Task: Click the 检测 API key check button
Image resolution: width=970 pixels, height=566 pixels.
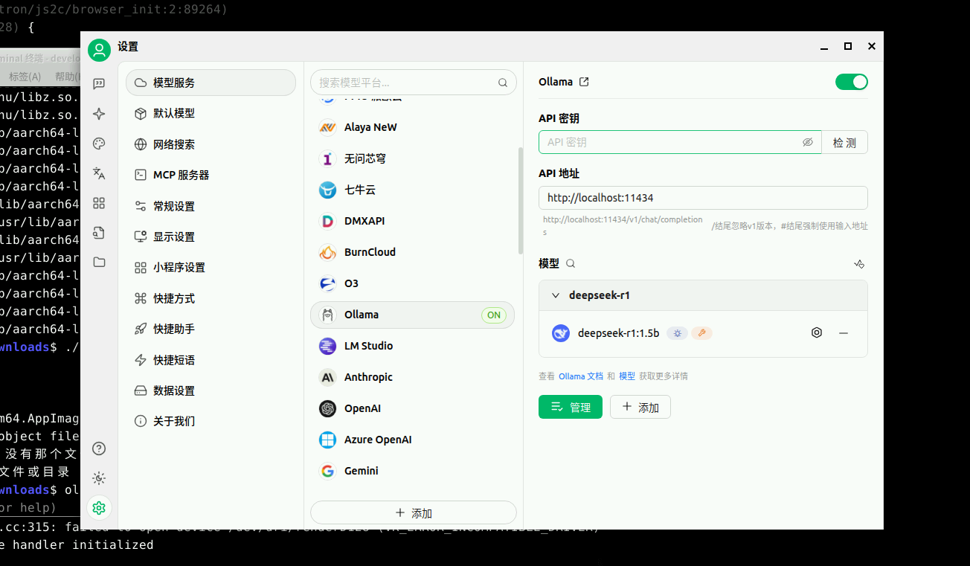Action: [x=844, y=142]
